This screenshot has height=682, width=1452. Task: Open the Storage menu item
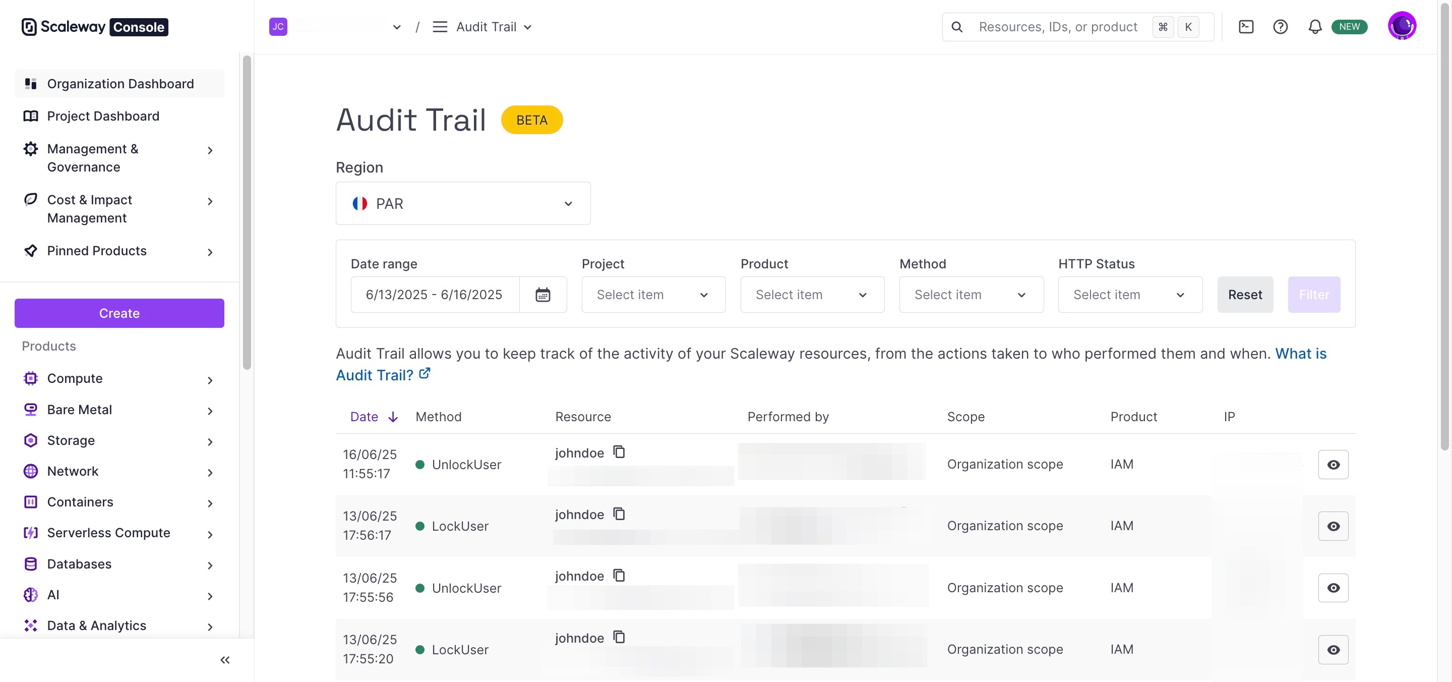click(119, 440)
